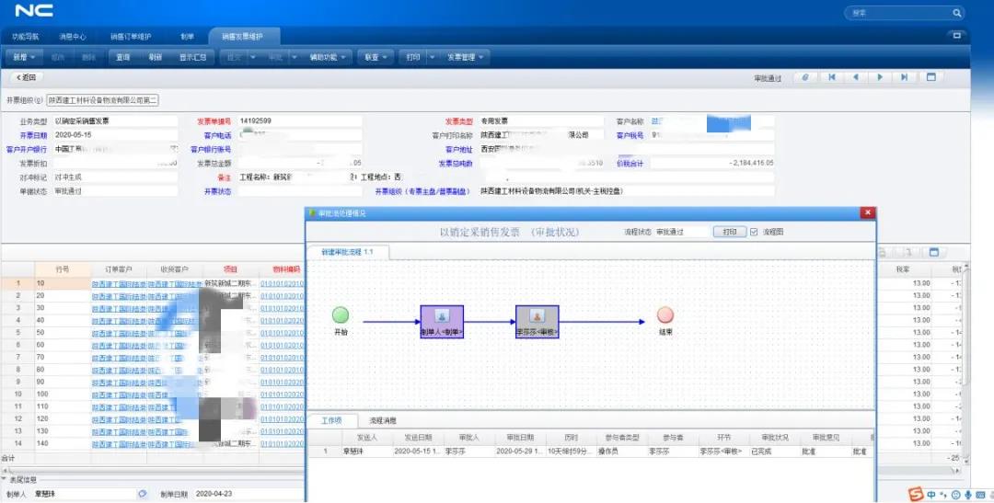Select the 制单人<制单> workflow node
994x503 pixels.
[442, 322]
